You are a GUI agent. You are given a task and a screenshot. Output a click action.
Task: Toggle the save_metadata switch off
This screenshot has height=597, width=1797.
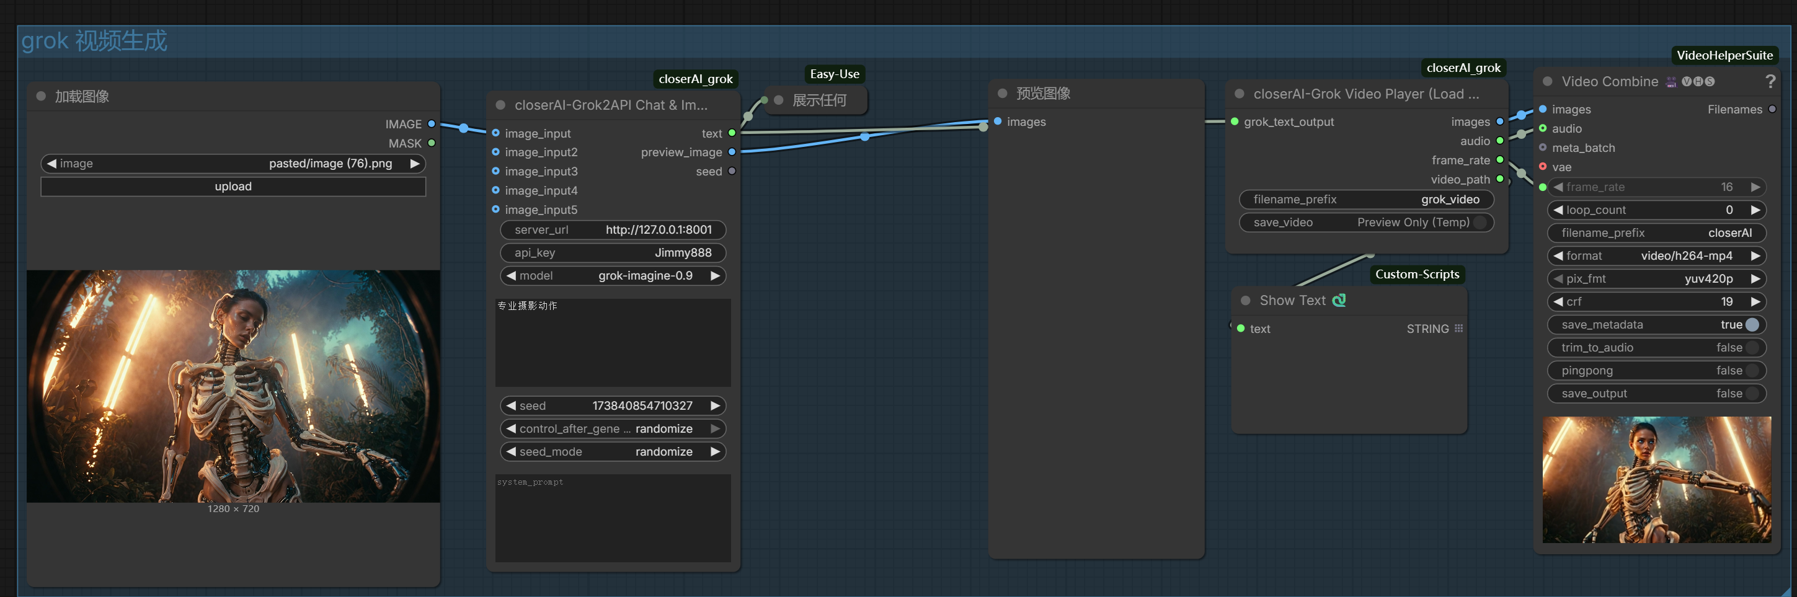coord(1751,325)
